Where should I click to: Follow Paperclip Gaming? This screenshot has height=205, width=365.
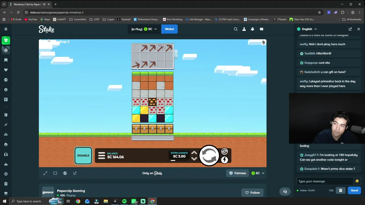[x=252, y=193]
